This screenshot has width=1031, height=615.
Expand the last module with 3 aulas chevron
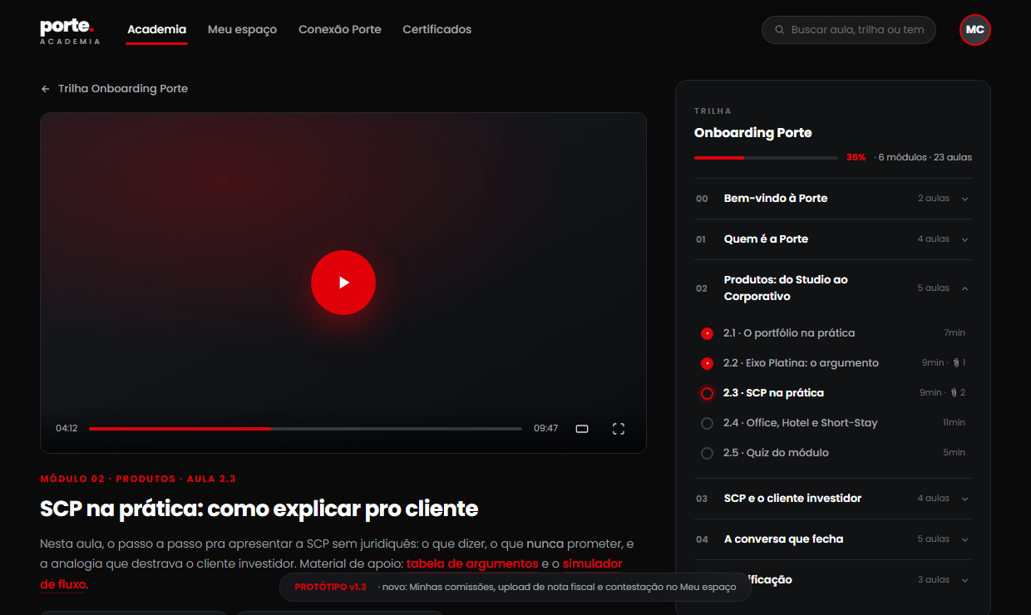point(964,580)
